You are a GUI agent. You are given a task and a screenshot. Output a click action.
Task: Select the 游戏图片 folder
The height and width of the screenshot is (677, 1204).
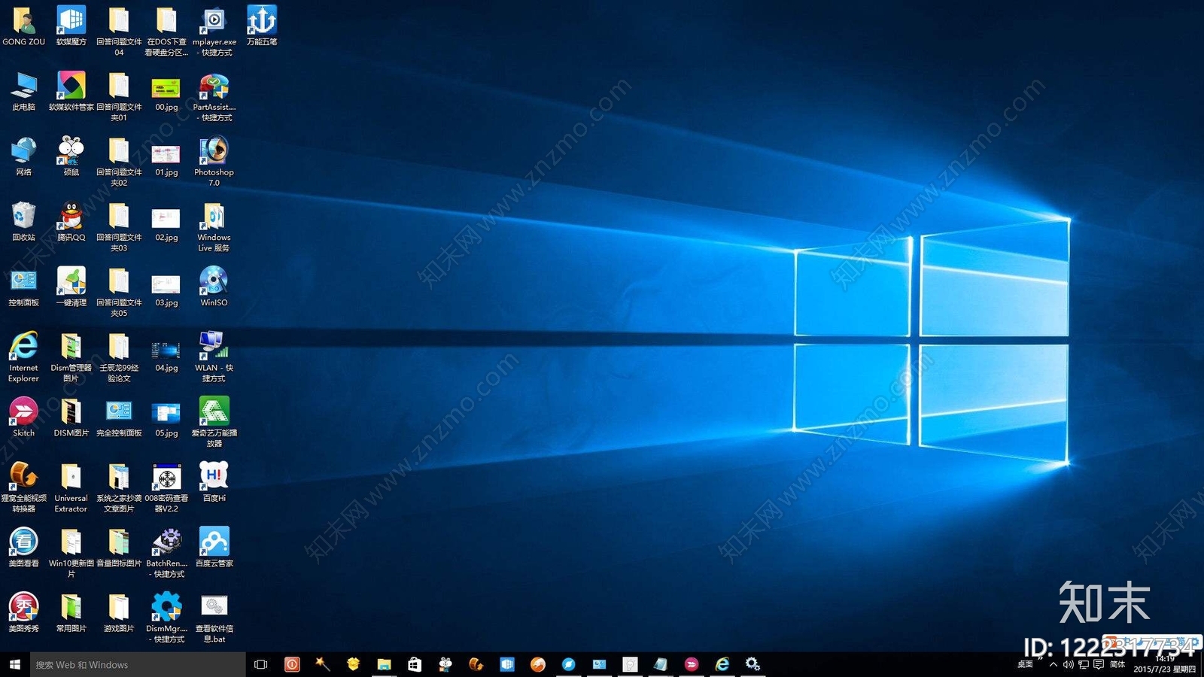(x=119, y=613)
